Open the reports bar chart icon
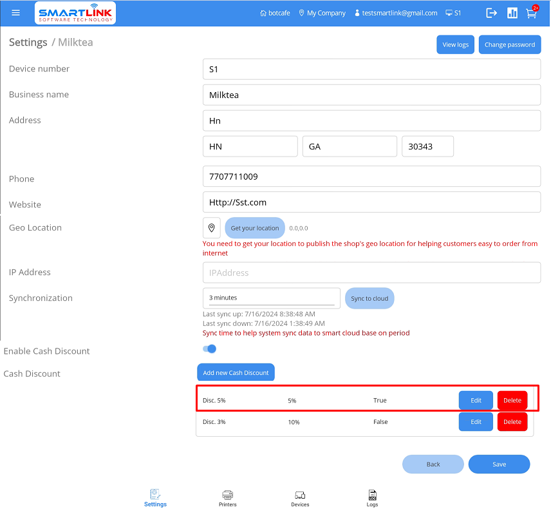Screen dimensions: 551x516 (x=512, y=13)
